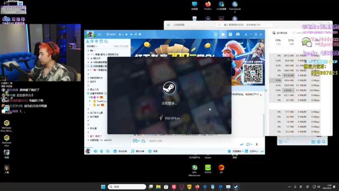Open the app center in the YY bottom bar

tap(252, 151)
